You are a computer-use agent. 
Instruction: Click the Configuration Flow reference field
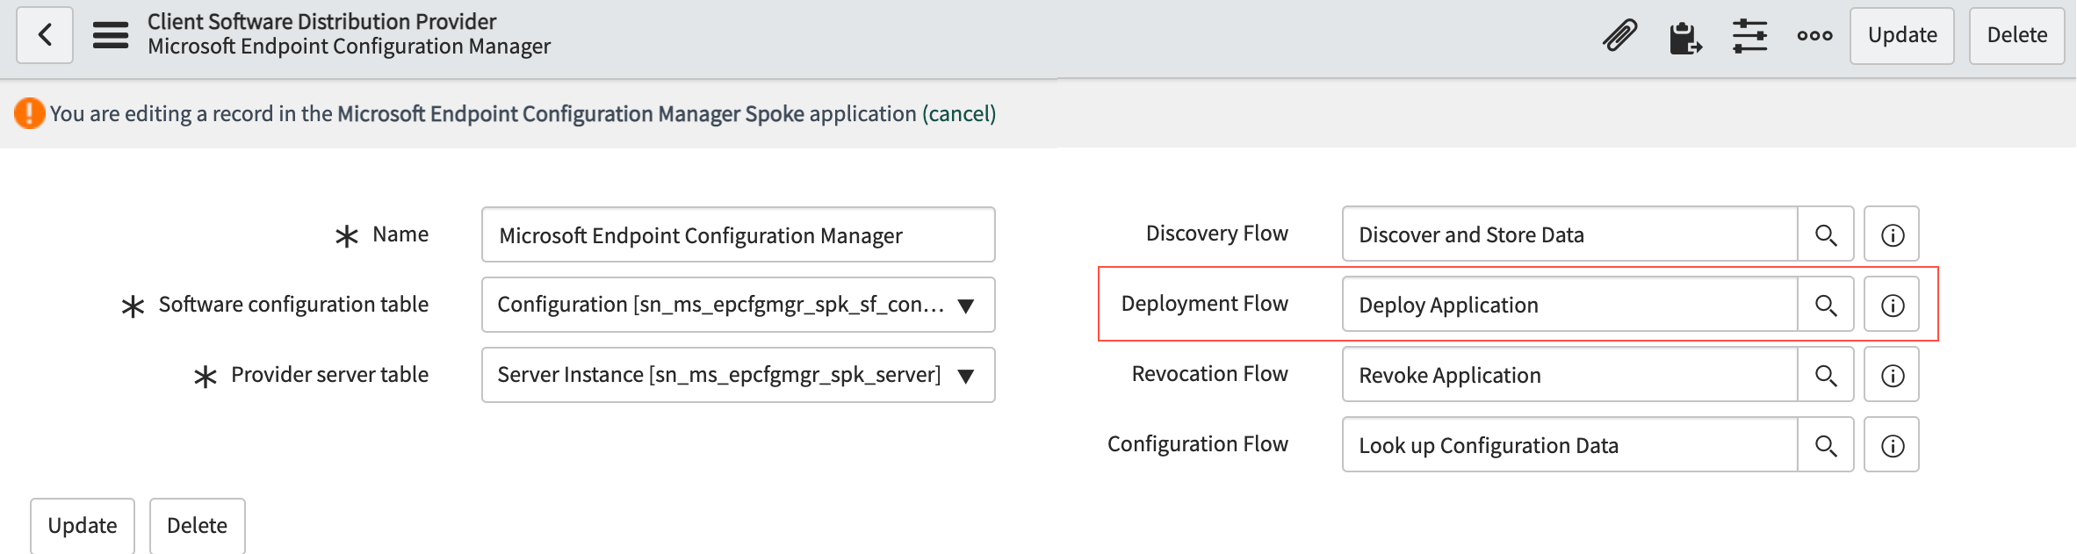pyautogui.click(x=1569, y=445)
